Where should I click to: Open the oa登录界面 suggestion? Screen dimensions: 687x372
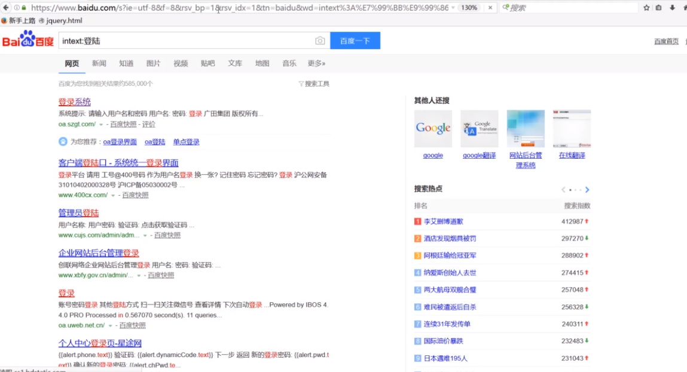[120, 142]
